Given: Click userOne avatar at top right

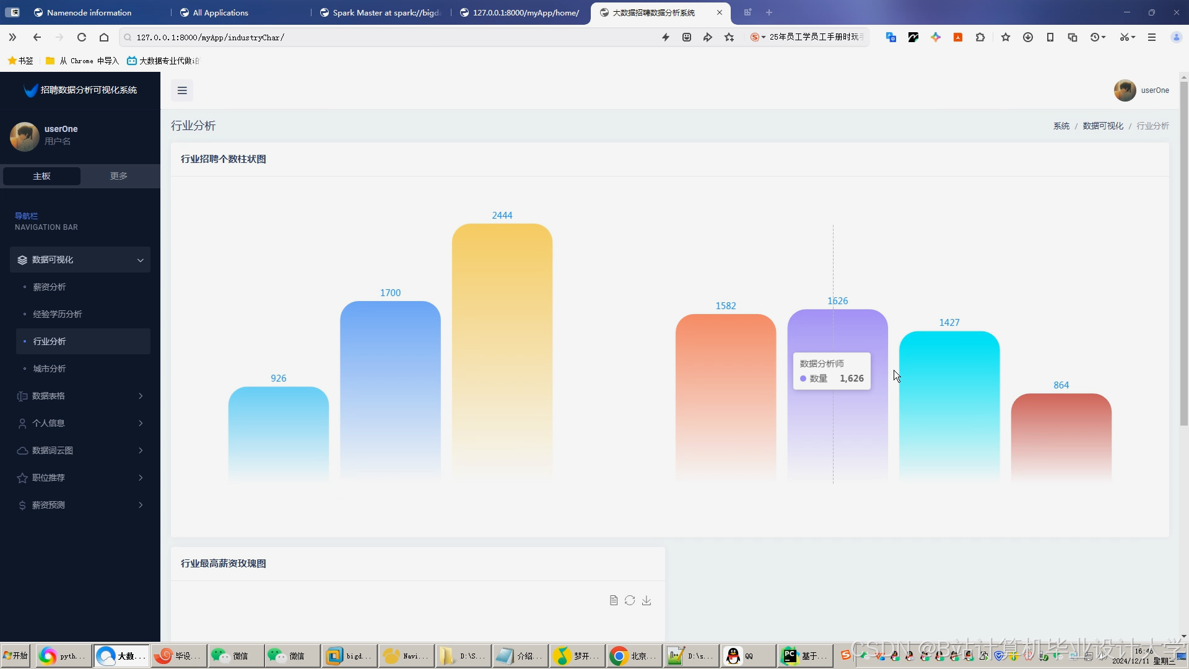Looking at the screenshot, I should (x=1125, y=90).
